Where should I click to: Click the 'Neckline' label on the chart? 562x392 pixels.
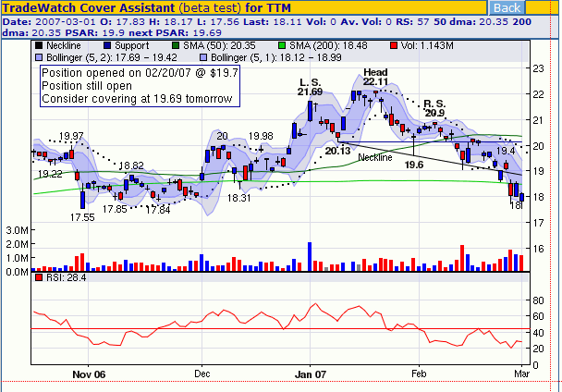coord(375,157)
